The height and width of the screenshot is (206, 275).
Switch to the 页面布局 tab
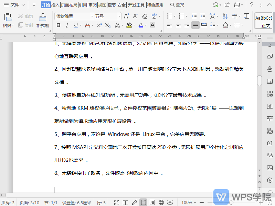[69, 5]
